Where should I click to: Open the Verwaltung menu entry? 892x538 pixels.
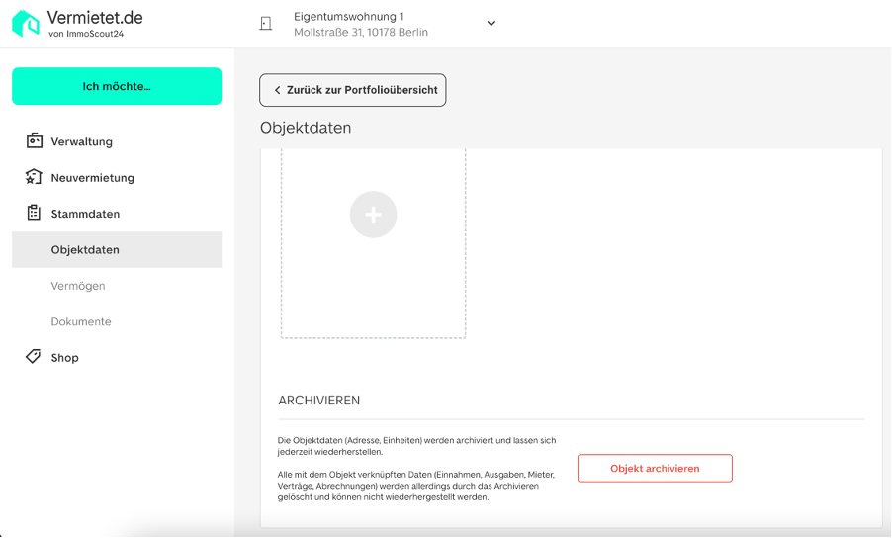[x=81, y=141]
